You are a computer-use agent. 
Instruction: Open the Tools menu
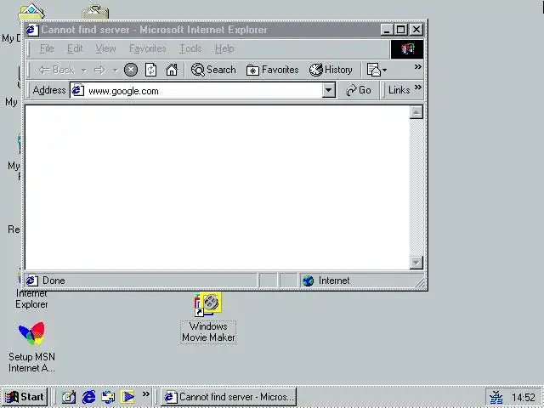point(190,48)
